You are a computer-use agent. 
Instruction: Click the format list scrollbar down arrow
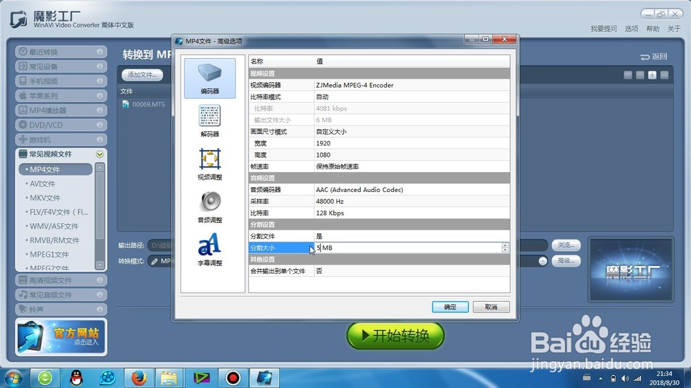[x=100, y=264]
